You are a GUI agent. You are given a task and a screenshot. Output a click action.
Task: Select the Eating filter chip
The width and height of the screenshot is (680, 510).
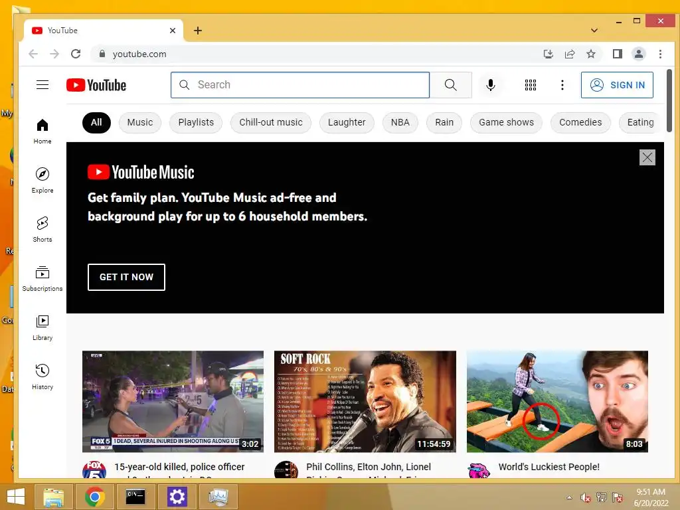(641, 123)
